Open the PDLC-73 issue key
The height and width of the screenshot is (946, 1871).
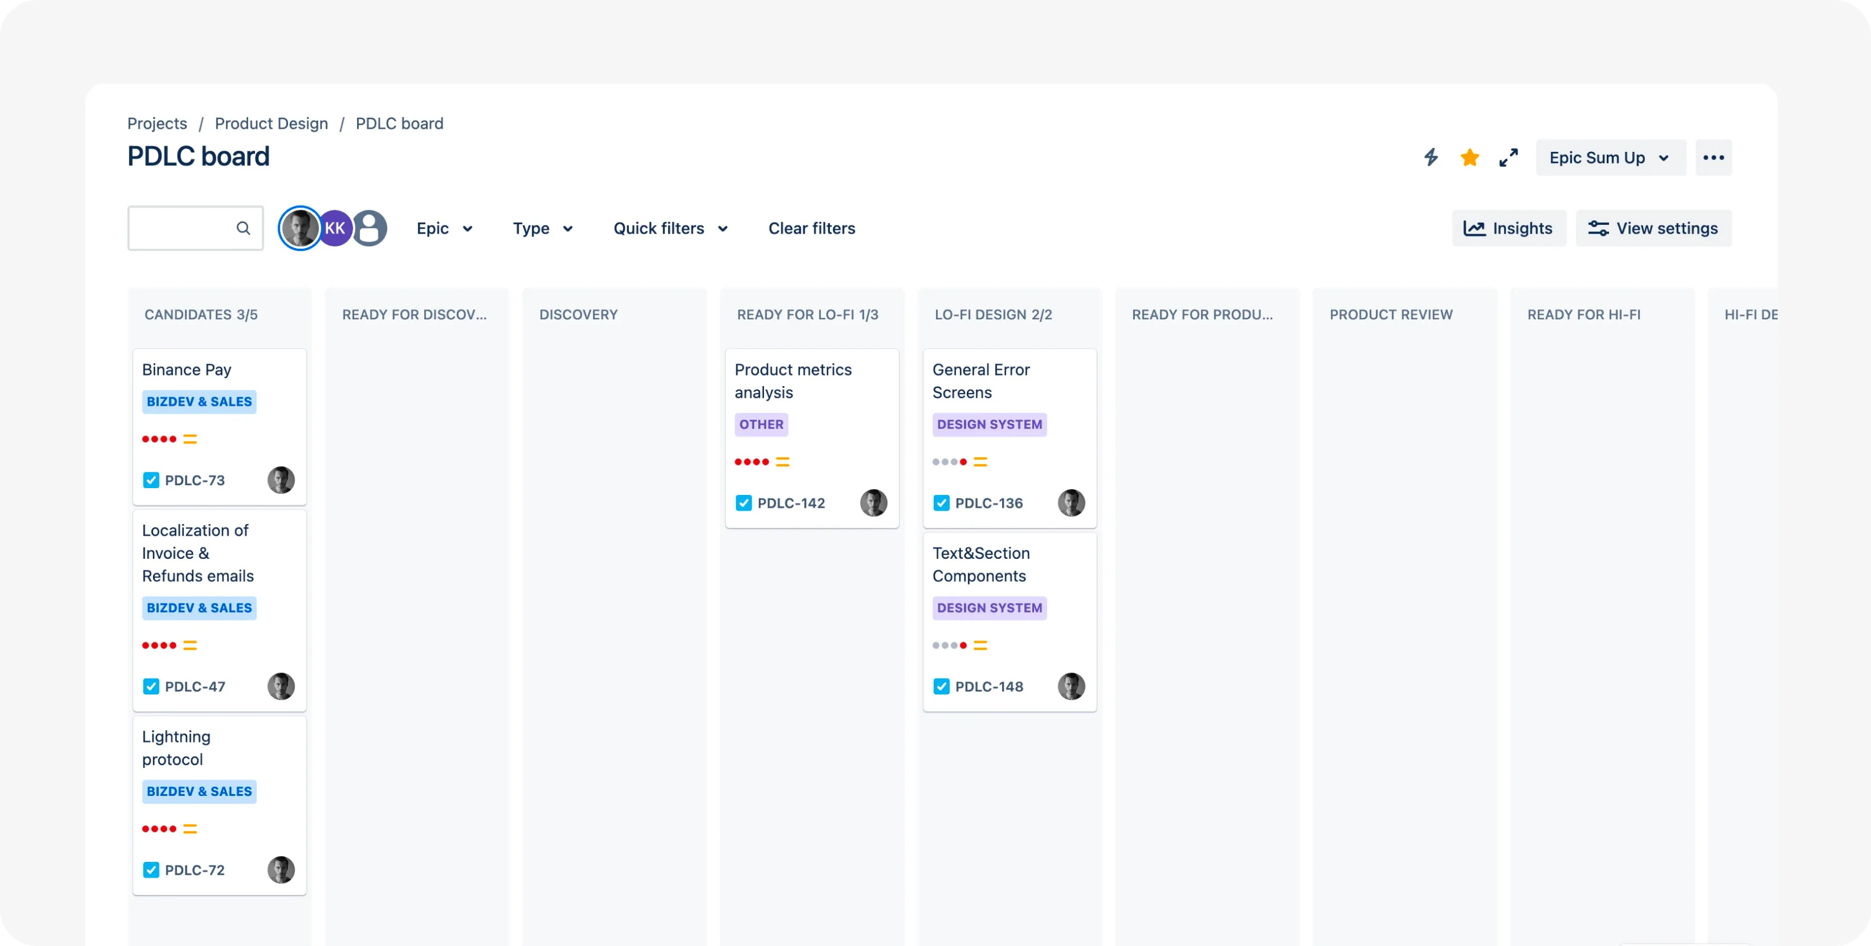pos(195,481)
